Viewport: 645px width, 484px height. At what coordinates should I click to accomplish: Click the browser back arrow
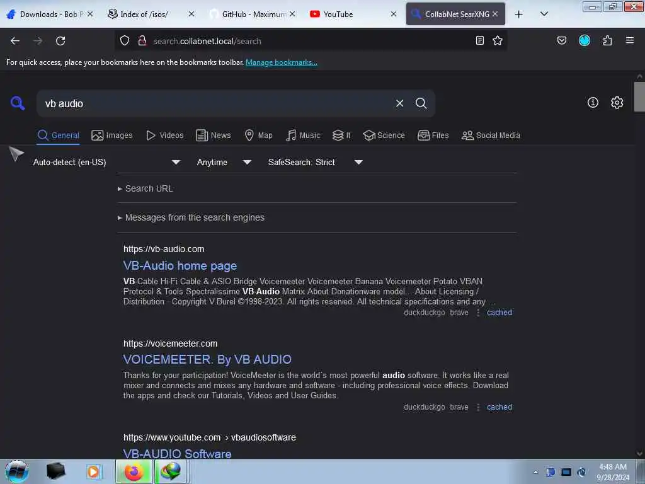[x=15, y=41]
